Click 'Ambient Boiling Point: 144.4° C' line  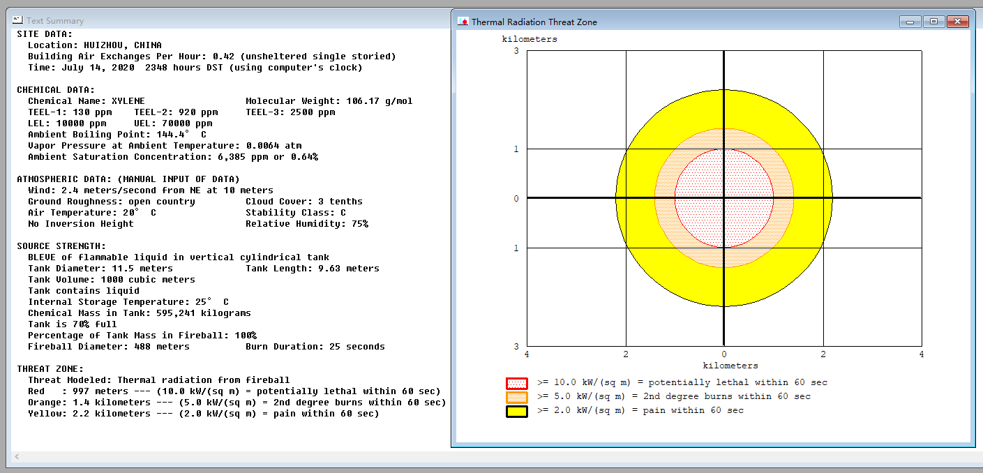[x=117, y=134]
